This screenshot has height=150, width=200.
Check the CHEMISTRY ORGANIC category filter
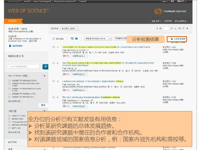[9, 81]
